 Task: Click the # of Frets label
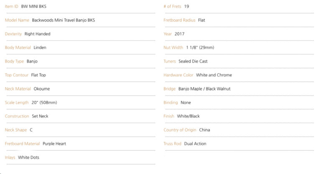(x=172, y=6)
